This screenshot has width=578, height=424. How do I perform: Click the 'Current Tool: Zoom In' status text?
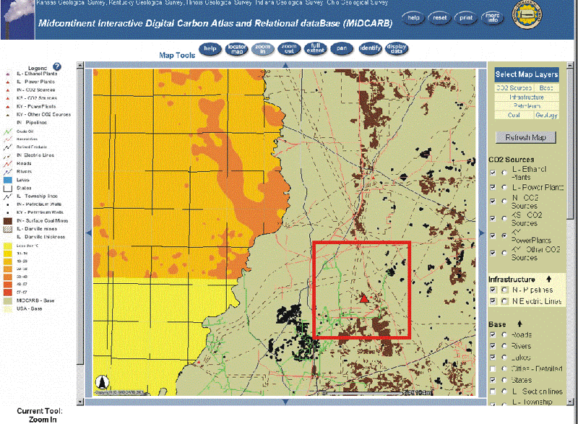(x=40, y=415)
